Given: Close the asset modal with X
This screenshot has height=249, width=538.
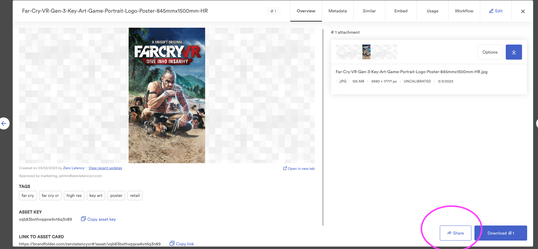Looking at the screenshot, I should pyautogui.click(x=523, y=11).
